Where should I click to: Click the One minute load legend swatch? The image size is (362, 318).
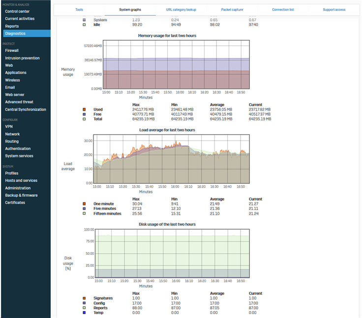pyautogui.click(x=84, y=204)
